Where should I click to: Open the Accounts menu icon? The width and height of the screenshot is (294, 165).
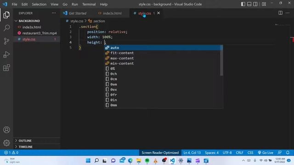[6, 130]
